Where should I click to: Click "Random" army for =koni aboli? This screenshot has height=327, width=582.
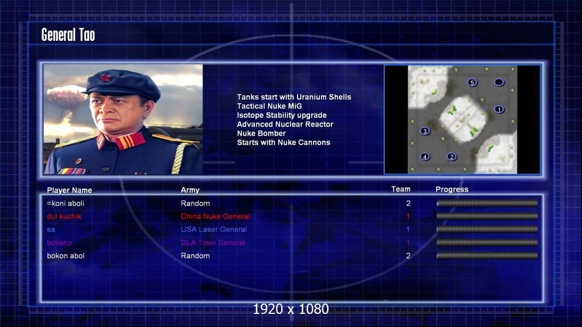pyautogui.click(x=195, y=203)
